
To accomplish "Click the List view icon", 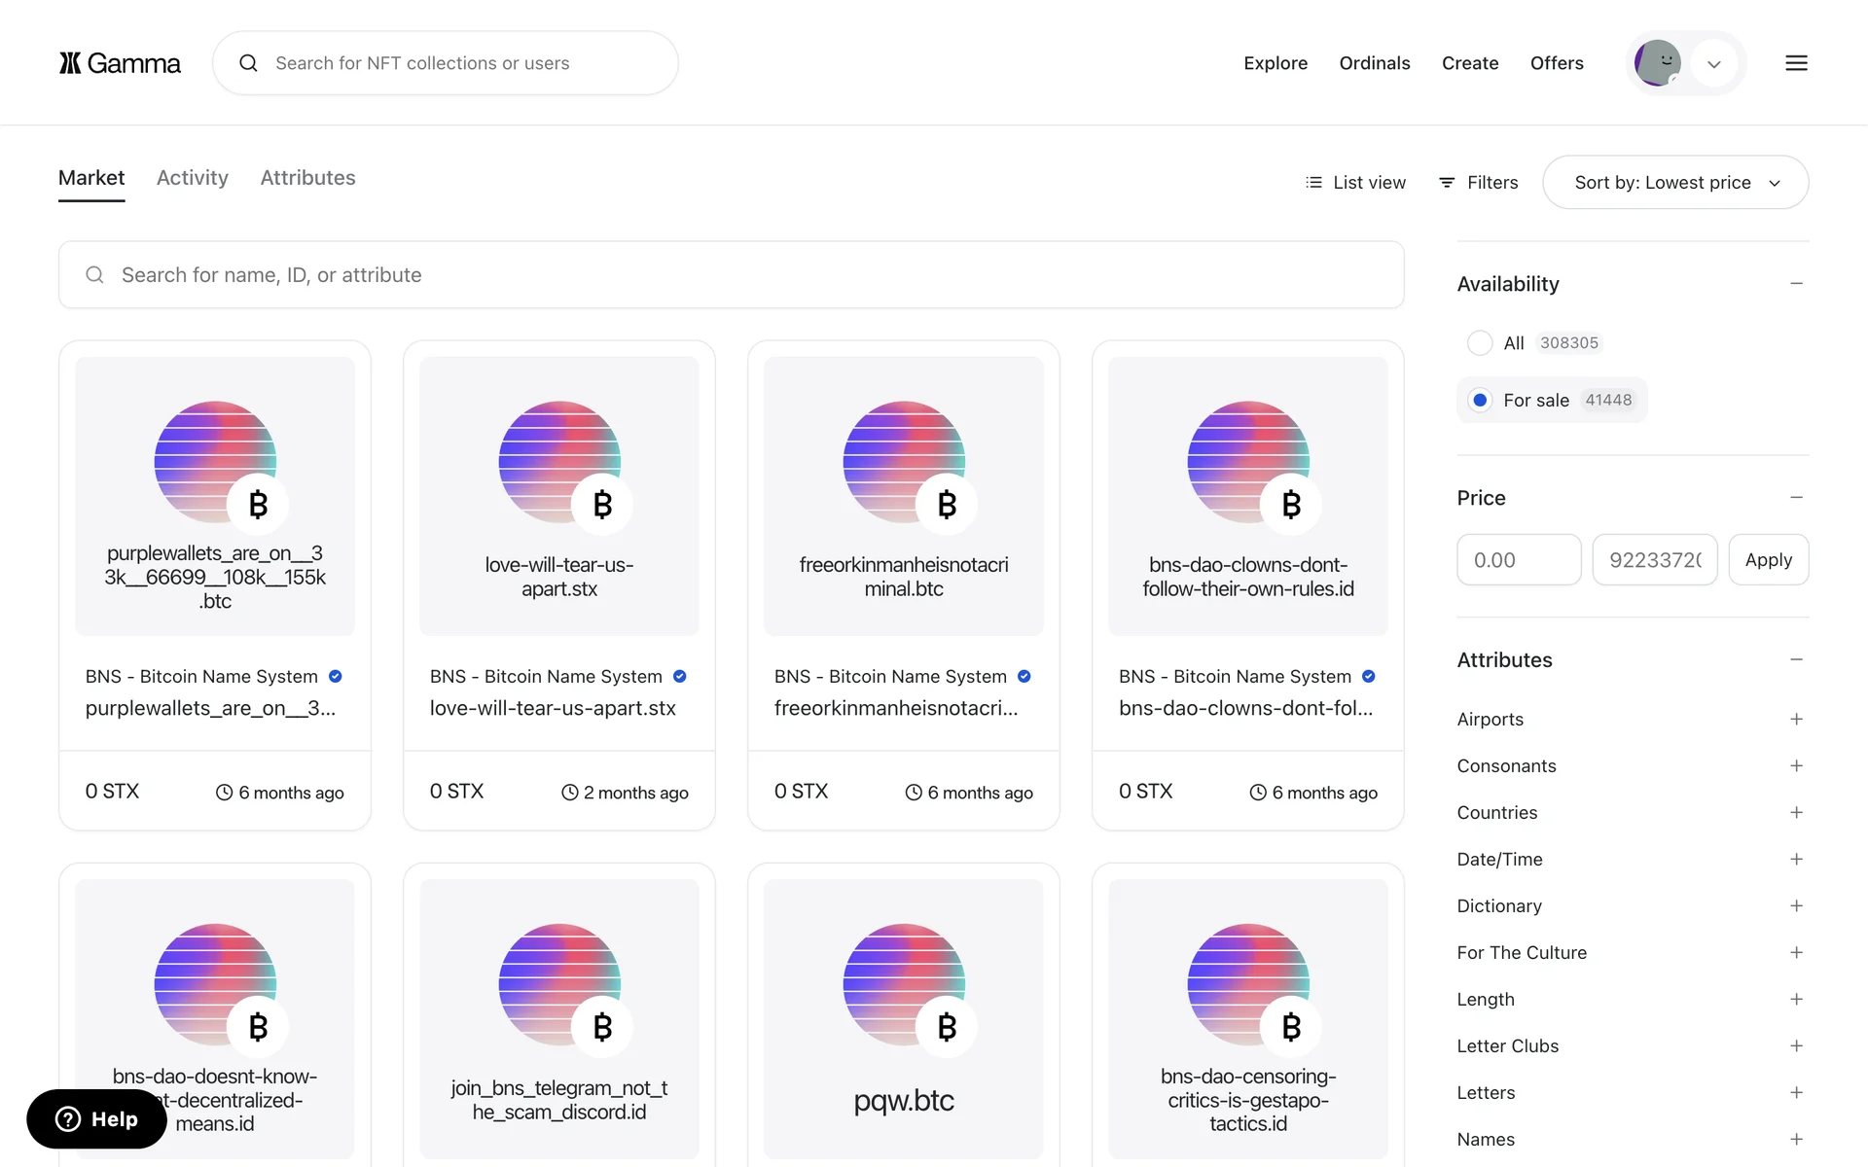I will (1313, 183).
